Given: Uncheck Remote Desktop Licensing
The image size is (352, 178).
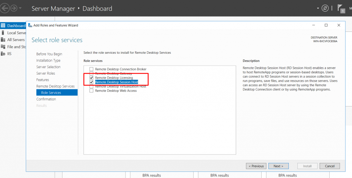Looking at the screenshot, I should tap(91, 78).
